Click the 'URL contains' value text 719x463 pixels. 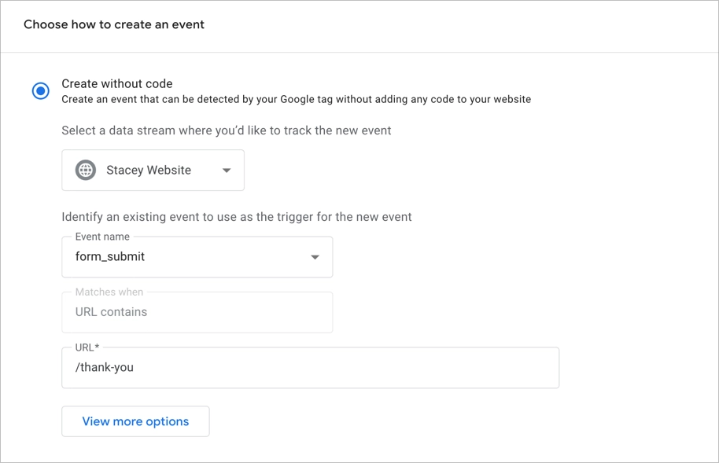pos(111,312)
